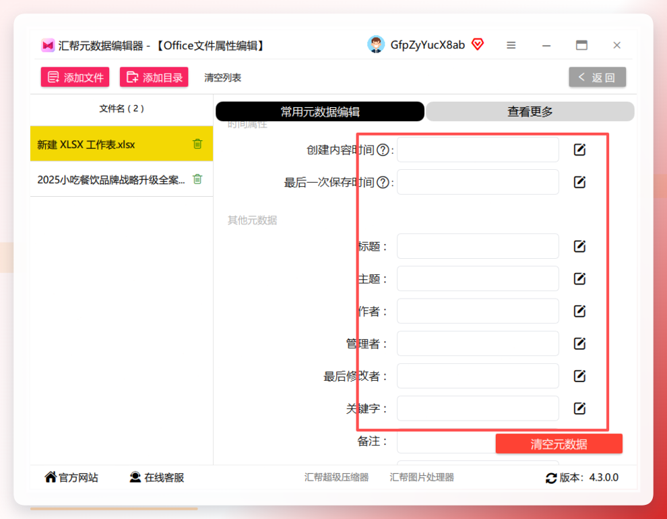Open 在线客服 support link
The width and height of the screenshot is (667, 519).
click(157, 477)
